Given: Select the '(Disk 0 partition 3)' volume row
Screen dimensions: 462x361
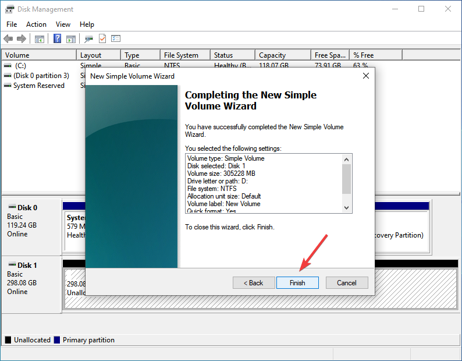Looking at the screenshot, I should (x=41, y=76).
